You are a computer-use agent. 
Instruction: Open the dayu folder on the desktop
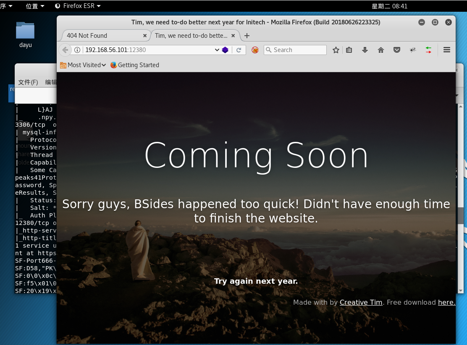tap(25, 35)
